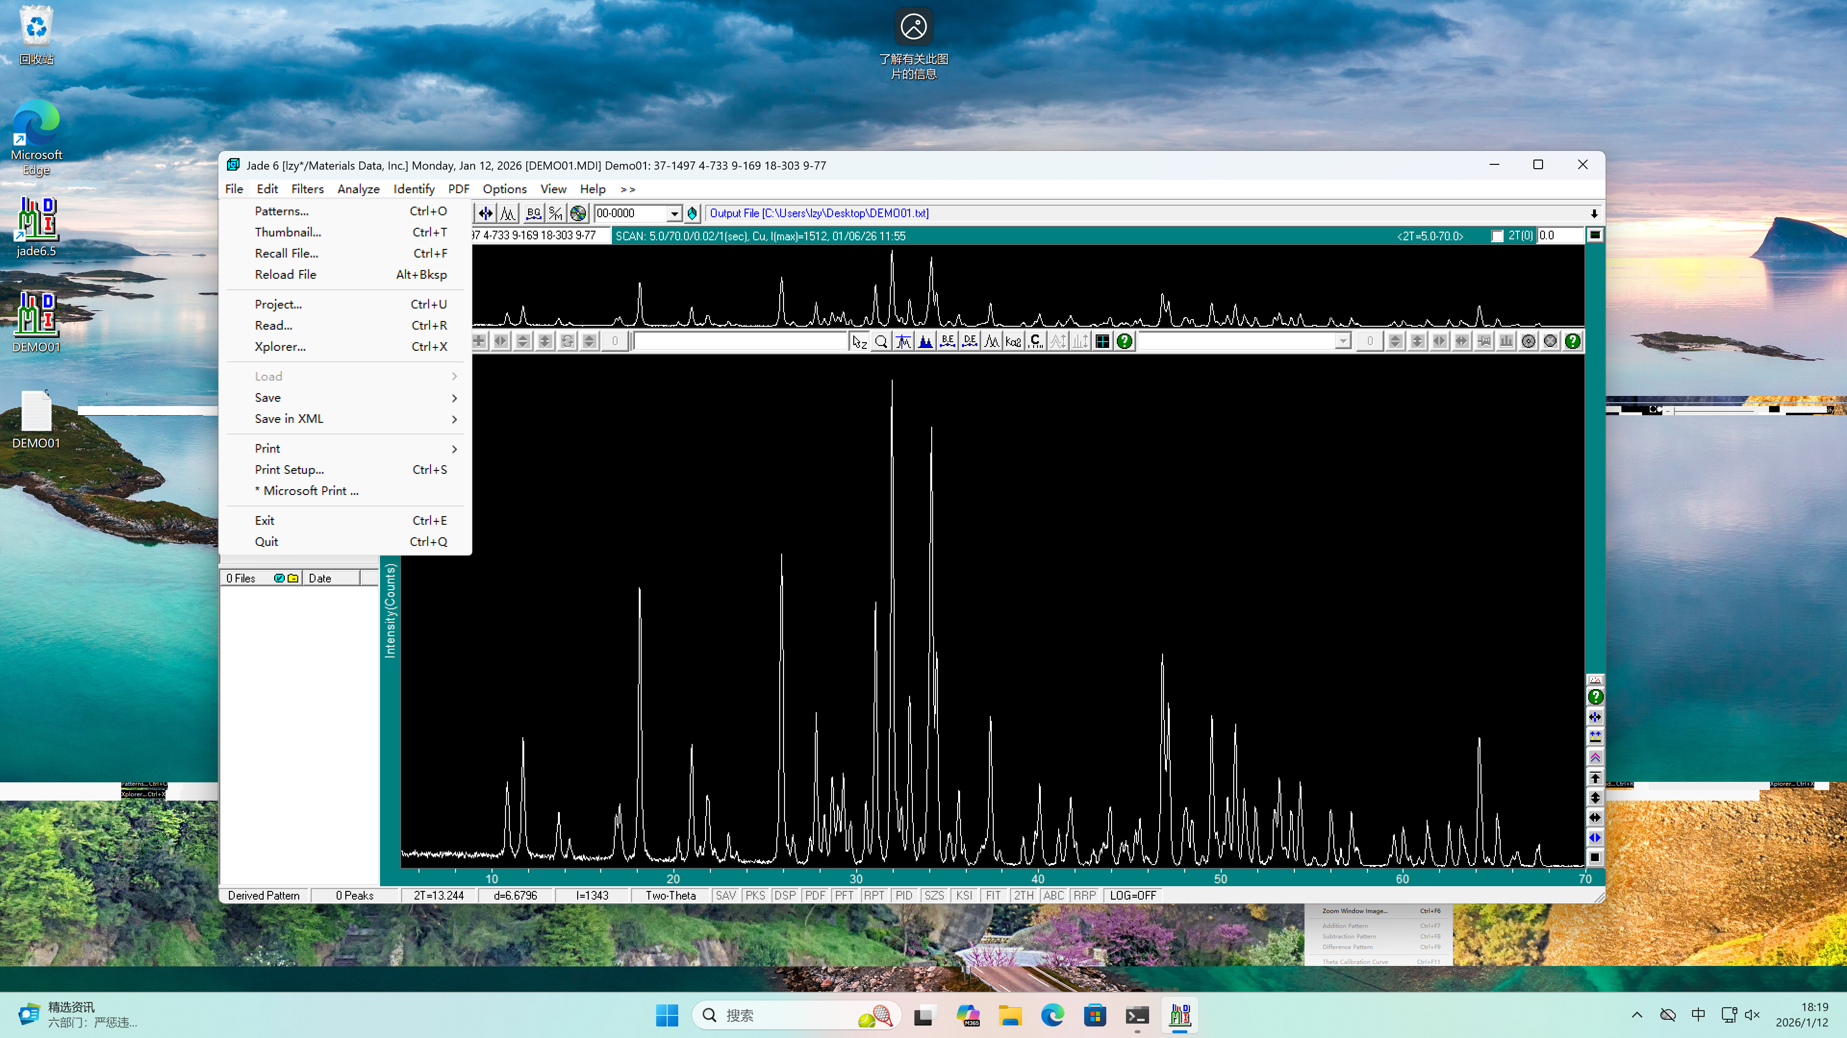
Task: Click the Kα2 strip icon
Action: pos(1013,342)
